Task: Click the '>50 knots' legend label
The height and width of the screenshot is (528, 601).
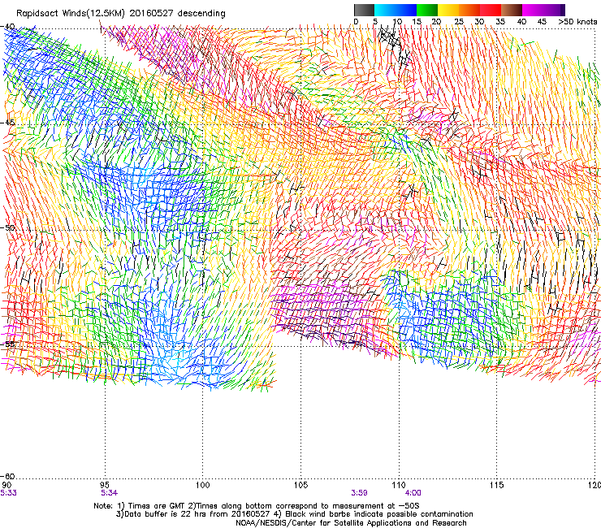Action: point(577,22)
